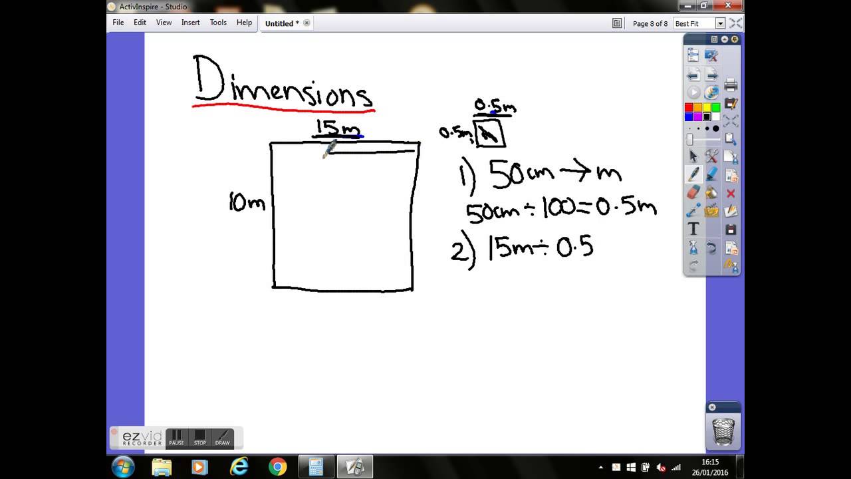Select the Eraser tool
This screenshot has width=851, height=479.
pyautogui.click(x=693, y=192)
